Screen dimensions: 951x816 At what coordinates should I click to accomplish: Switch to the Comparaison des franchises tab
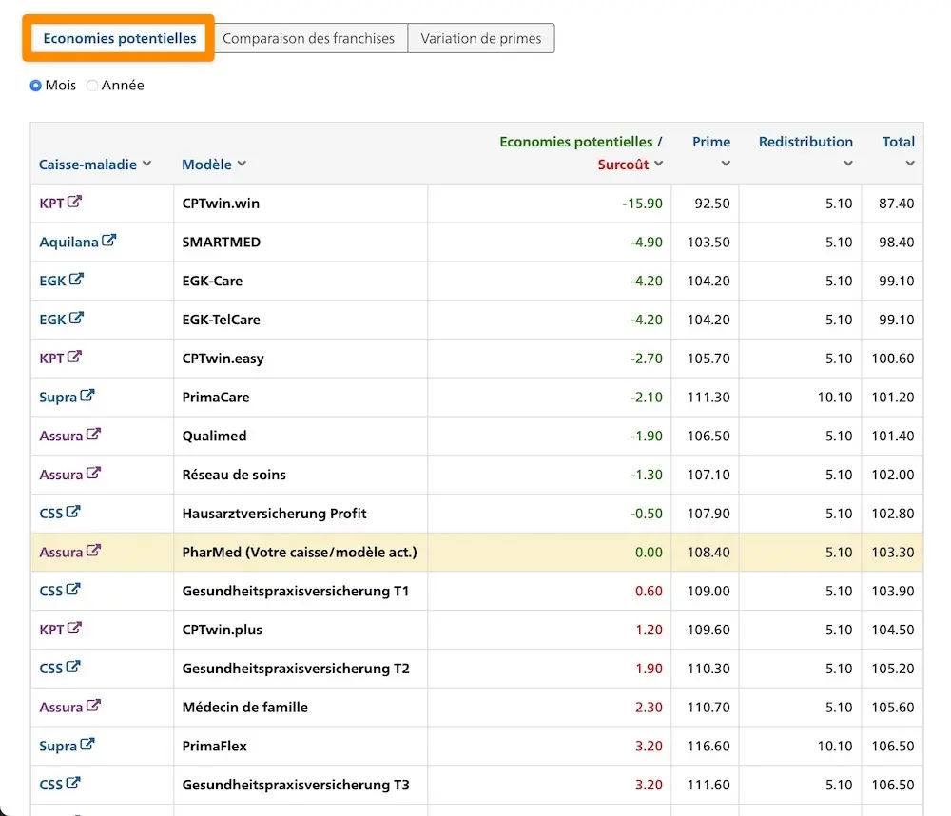pos(309,38)
